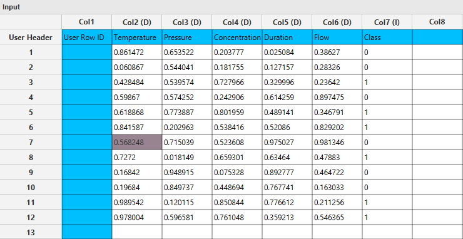
Task: Click duration cell 0.359213
Action: click(x=287, y=218)
